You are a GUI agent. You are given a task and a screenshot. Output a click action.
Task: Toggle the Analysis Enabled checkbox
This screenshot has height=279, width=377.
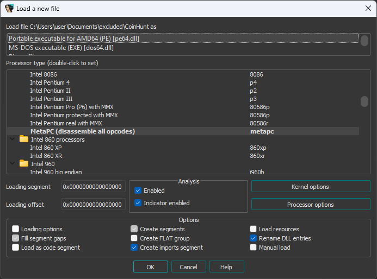138,191
